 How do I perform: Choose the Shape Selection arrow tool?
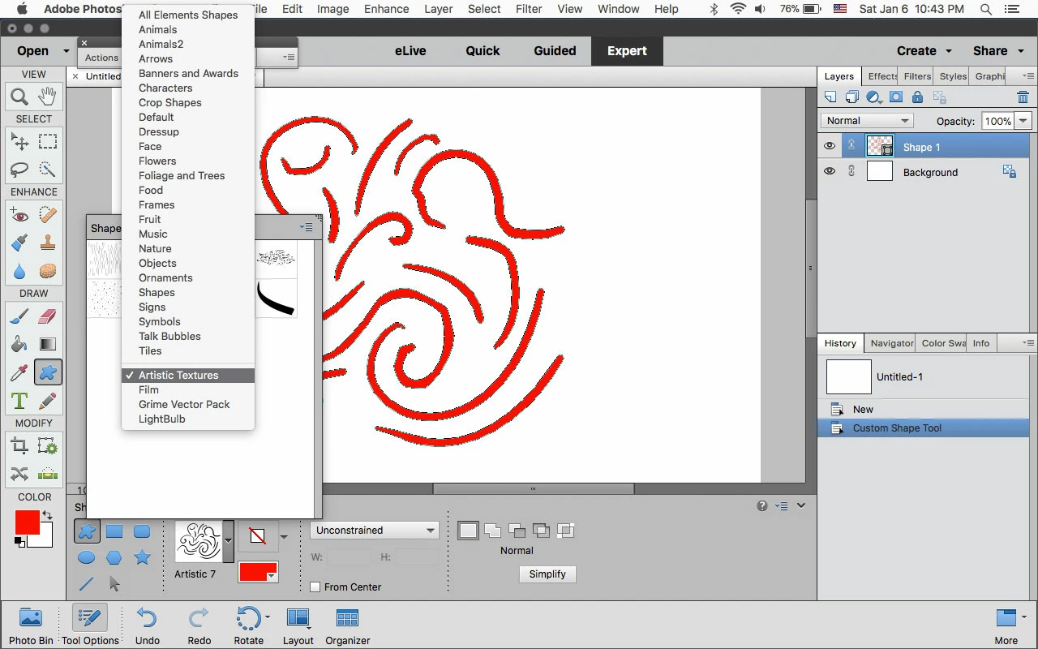click(114, 582)
